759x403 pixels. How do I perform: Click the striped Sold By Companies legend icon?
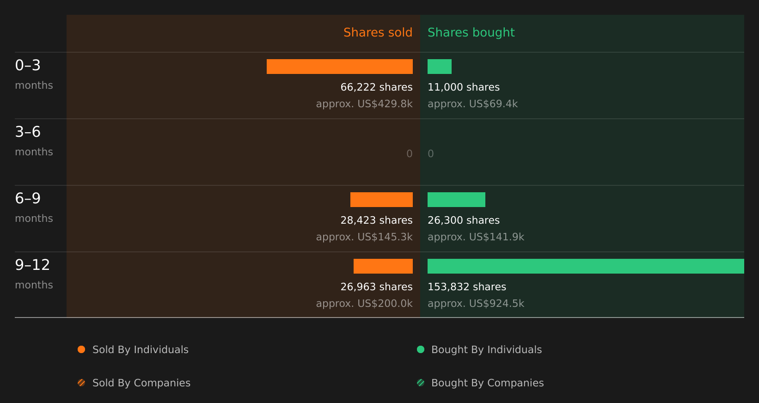pyautogui.click(x=81, y=383)
